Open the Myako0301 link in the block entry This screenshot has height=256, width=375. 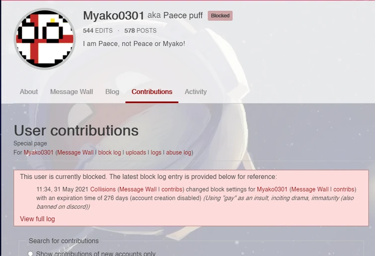point(272,189)
